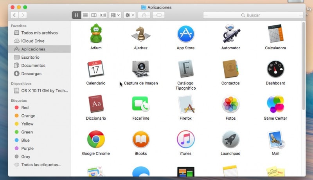Click the Diccionario app icon
The height and width of the screenshot is (180, 313).
[x=96, y=104]
